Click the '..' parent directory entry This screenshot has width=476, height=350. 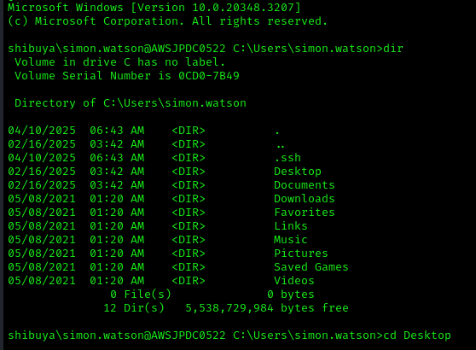coord(281,147)
